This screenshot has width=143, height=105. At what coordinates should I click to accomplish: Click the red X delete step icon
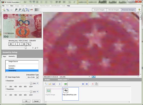click(x=93, y=84)
